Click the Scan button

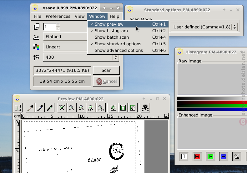click(x=106, y=70)
